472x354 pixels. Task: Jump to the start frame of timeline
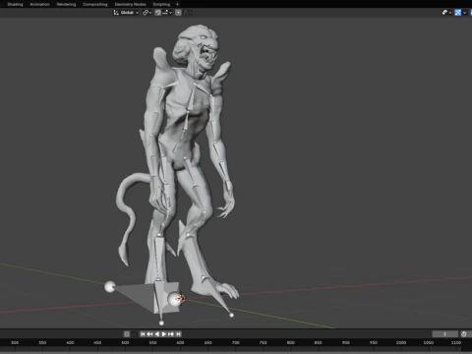(x=143, y=334)
